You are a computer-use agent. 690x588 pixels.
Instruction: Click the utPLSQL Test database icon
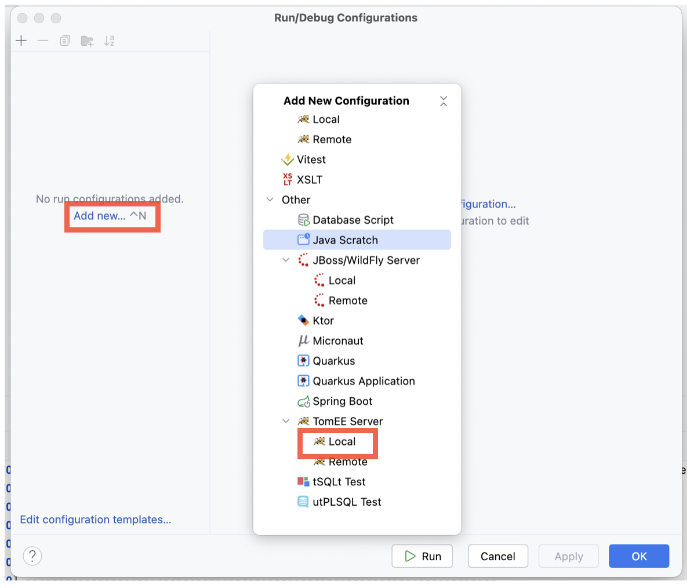tap(304, 501)
